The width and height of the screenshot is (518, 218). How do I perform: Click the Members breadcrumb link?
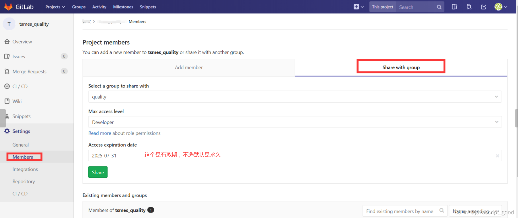click(137, 21)
